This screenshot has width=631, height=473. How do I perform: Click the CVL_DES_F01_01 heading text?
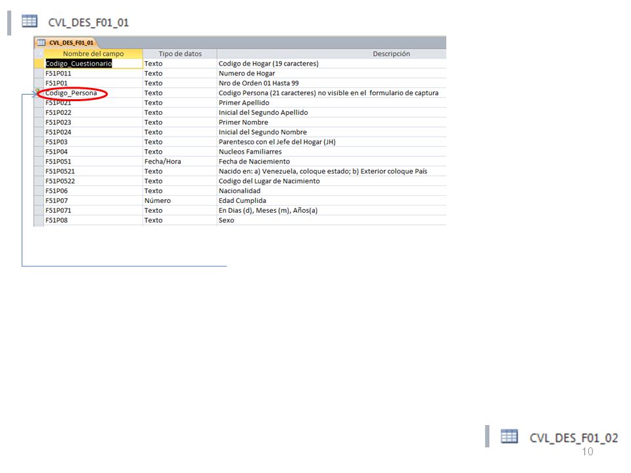tap(89, 22)
